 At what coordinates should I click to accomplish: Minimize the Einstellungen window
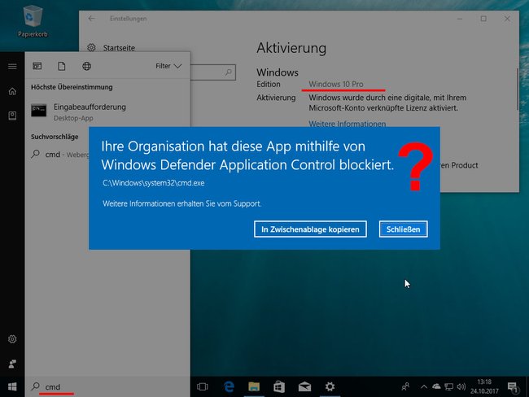click(x=460, y=19)
